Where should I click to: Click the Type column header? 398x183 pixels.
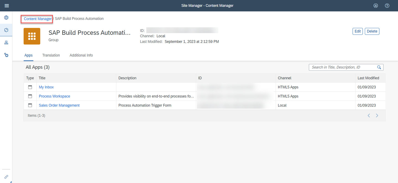[x=30, y=78]
